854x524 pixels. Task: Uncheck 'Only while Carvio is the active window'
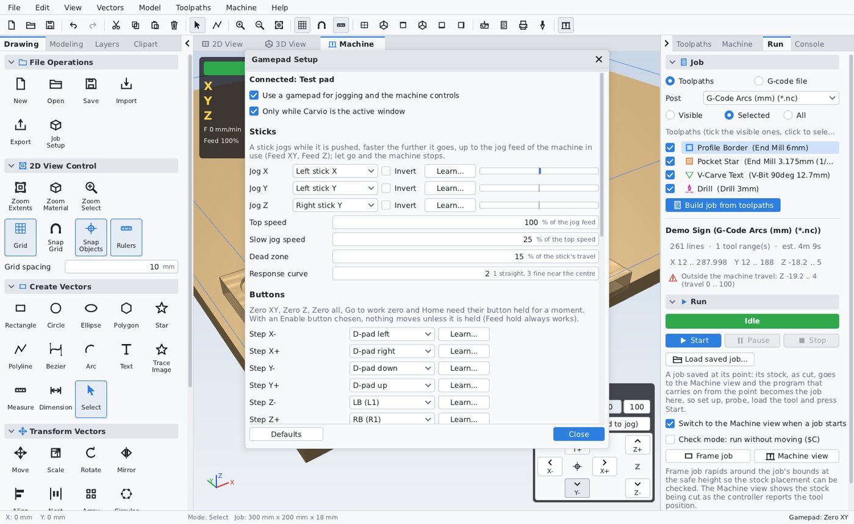click(254, 111)
